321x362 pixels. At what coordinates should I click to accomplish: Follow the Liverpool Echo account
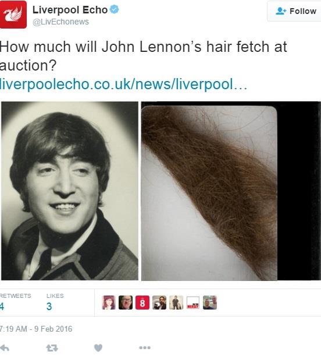pos(294,11)
